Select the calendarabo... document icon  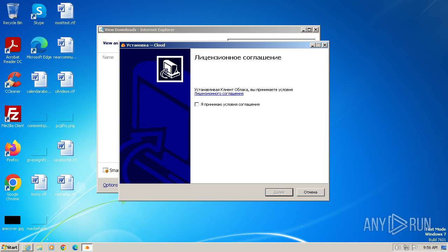click(39, 82)
